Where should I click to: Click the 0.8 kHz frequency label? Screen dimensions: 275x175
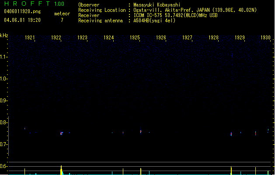pyautogui.click(x=3, y=122)
